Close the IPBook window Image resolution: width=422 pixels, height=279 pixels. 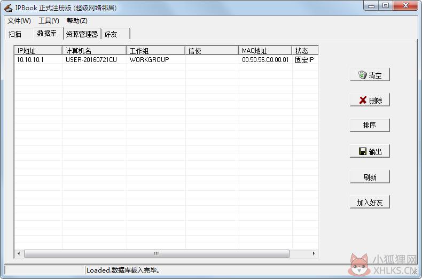coord(405,6)
